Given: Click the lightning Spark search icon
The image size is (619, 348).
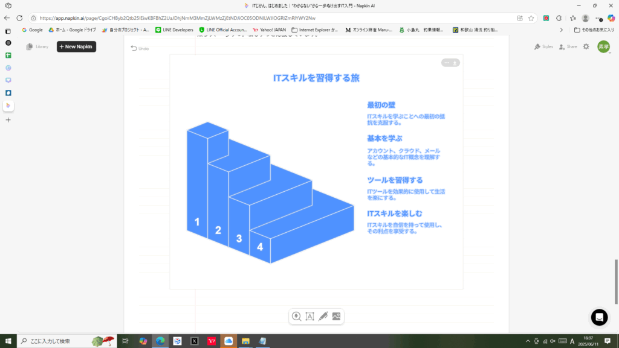Looking at the screenshot, I should 296,316.
